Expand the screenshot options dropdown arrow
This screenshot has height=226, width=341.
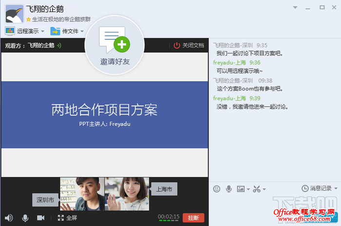click(264, 190)
